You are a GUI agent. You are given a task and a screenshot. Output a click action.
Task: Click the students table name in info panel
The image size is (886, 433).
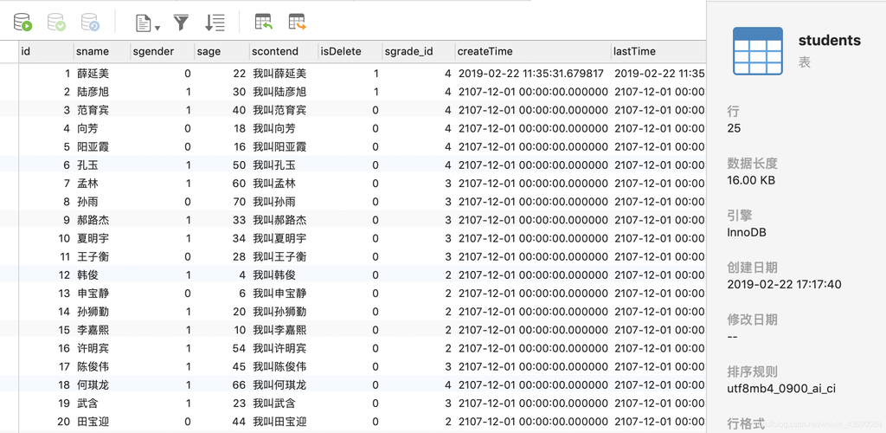[x=830, y=41]
